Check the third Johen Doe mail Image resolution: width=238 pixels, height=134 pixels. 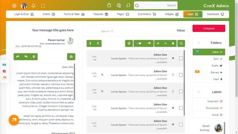181,92
